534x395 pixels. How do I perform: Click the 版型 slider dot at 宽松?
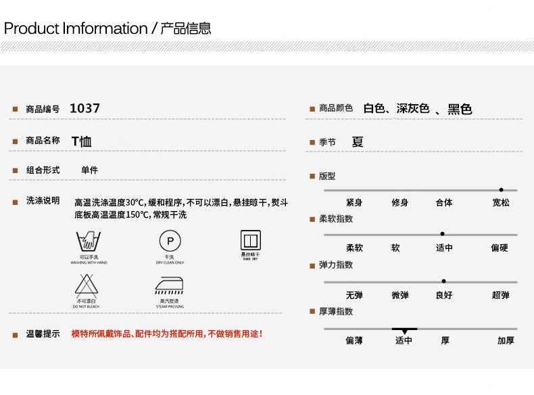(x=501, y=190)
